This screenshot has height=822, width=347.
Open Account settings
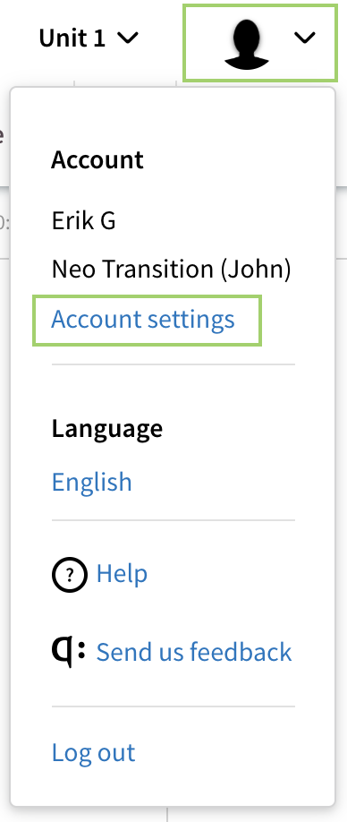pos(143,320)
